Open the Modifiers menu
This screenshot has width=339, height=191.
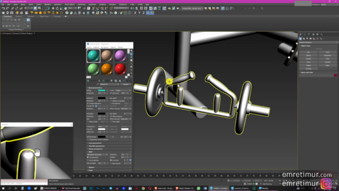(48, 4)
